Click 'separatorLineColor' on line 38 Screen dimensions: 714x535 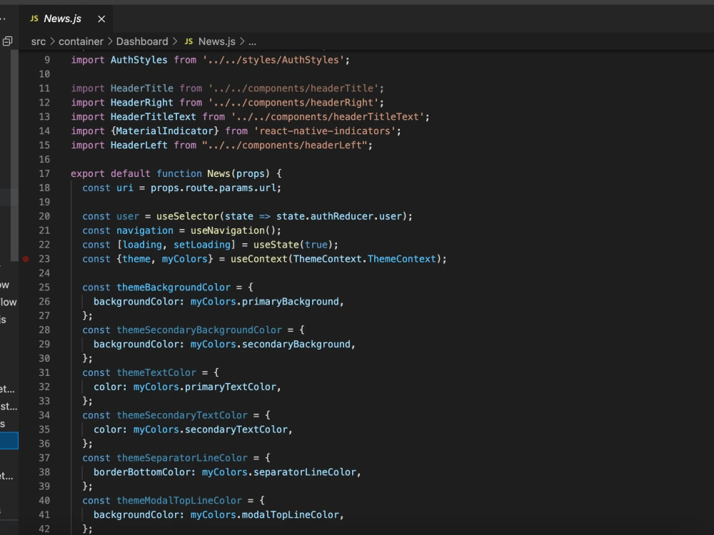(304, 472)
